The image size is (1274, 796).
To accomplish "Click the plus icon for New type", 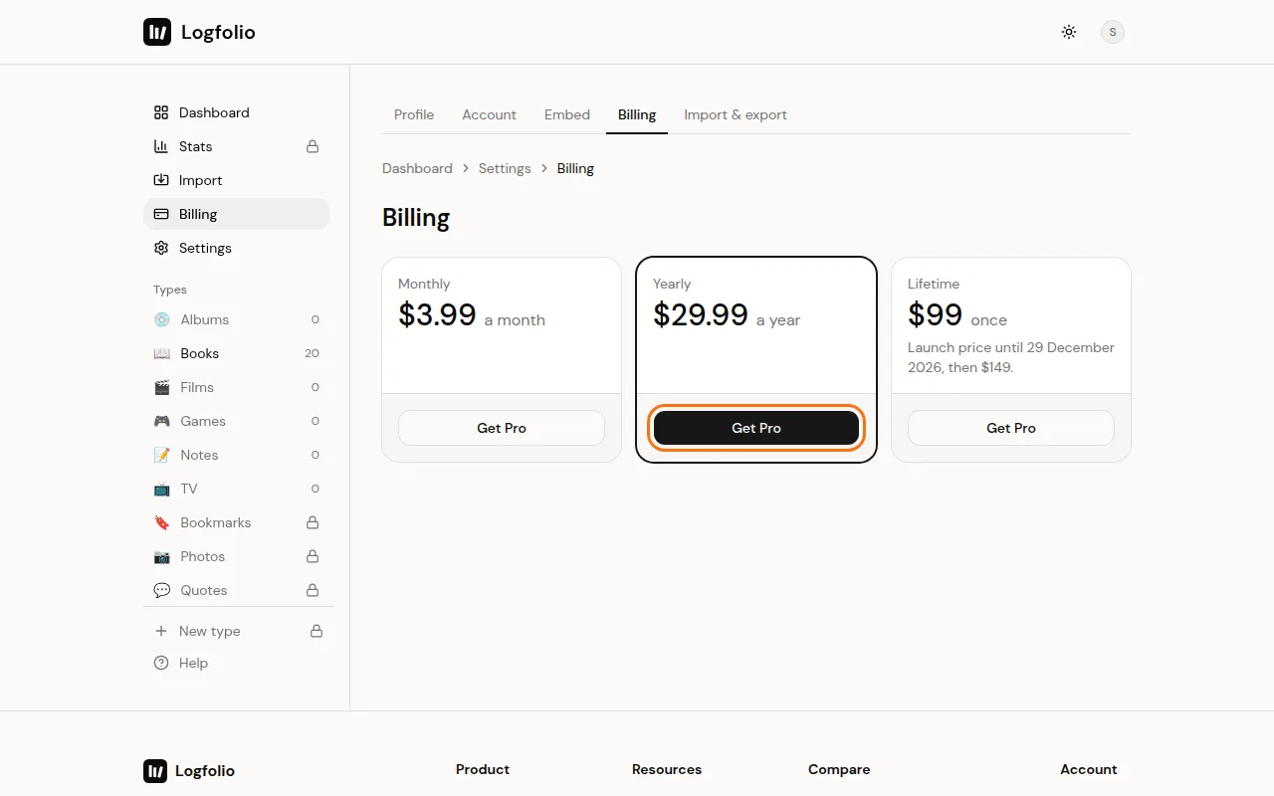I will pos(161,631).
